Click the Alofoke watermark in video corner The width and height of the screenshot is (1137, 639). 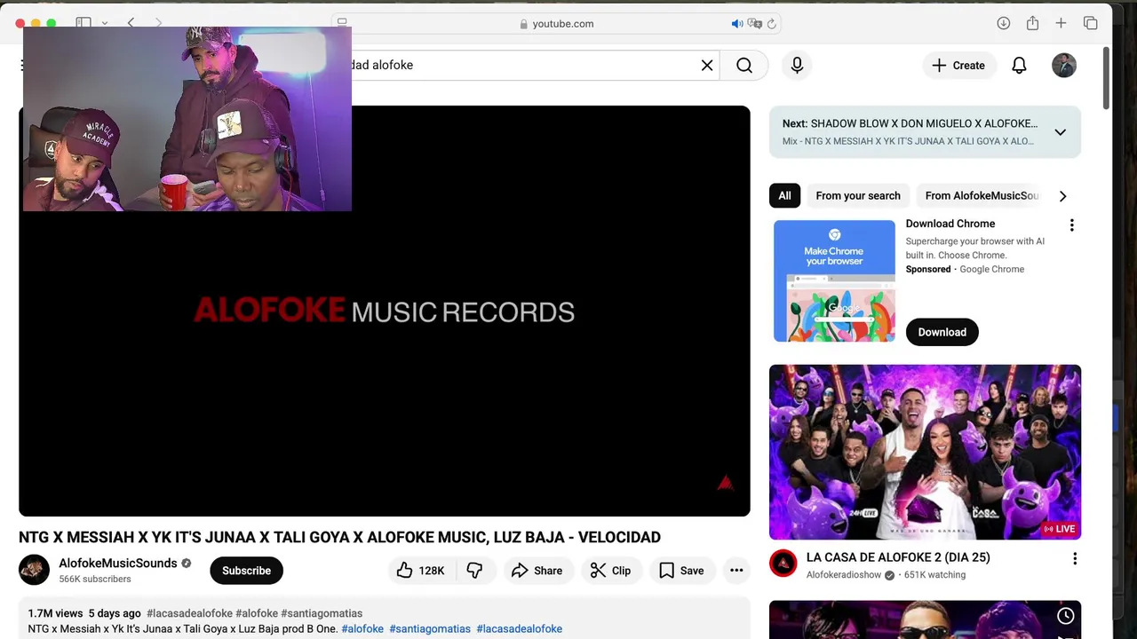point(725,483)
